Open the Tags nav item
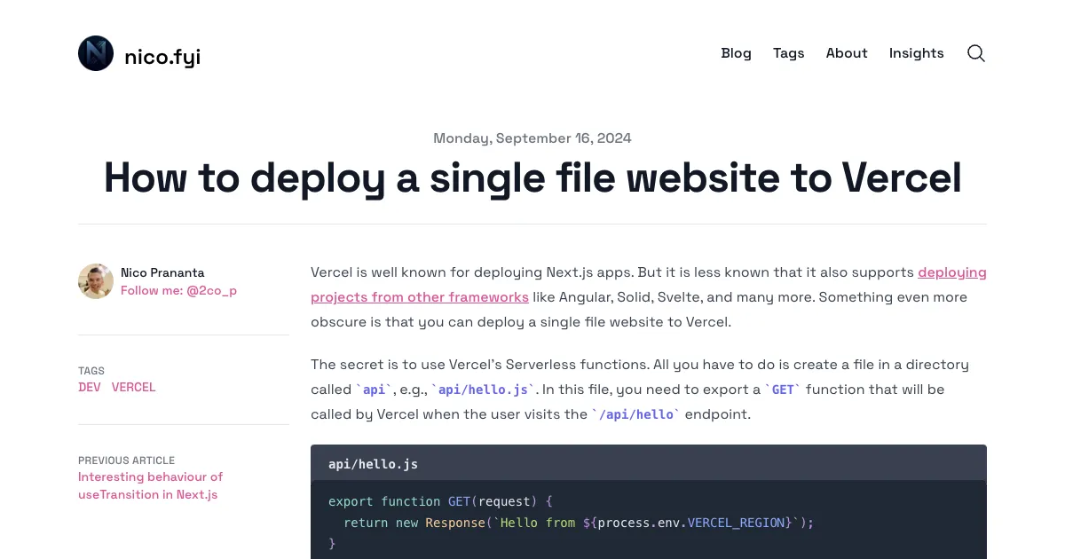The height and width of the screenshot is (559, 1065). 788,53
